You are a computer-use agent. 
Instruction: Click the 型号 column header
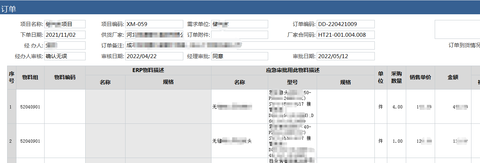(292, 82)
